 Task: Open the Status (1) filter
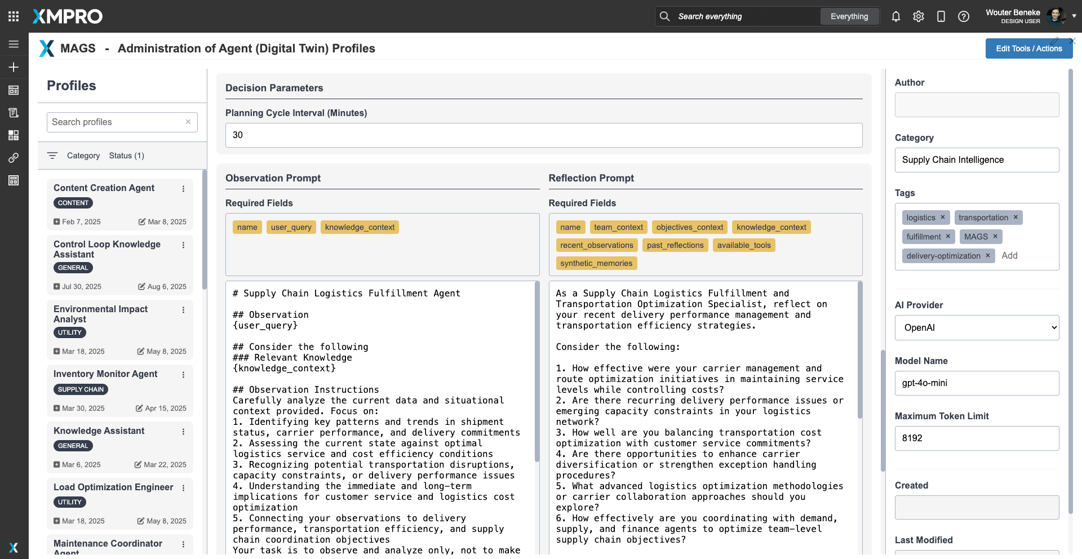click(x=126, y=156)
